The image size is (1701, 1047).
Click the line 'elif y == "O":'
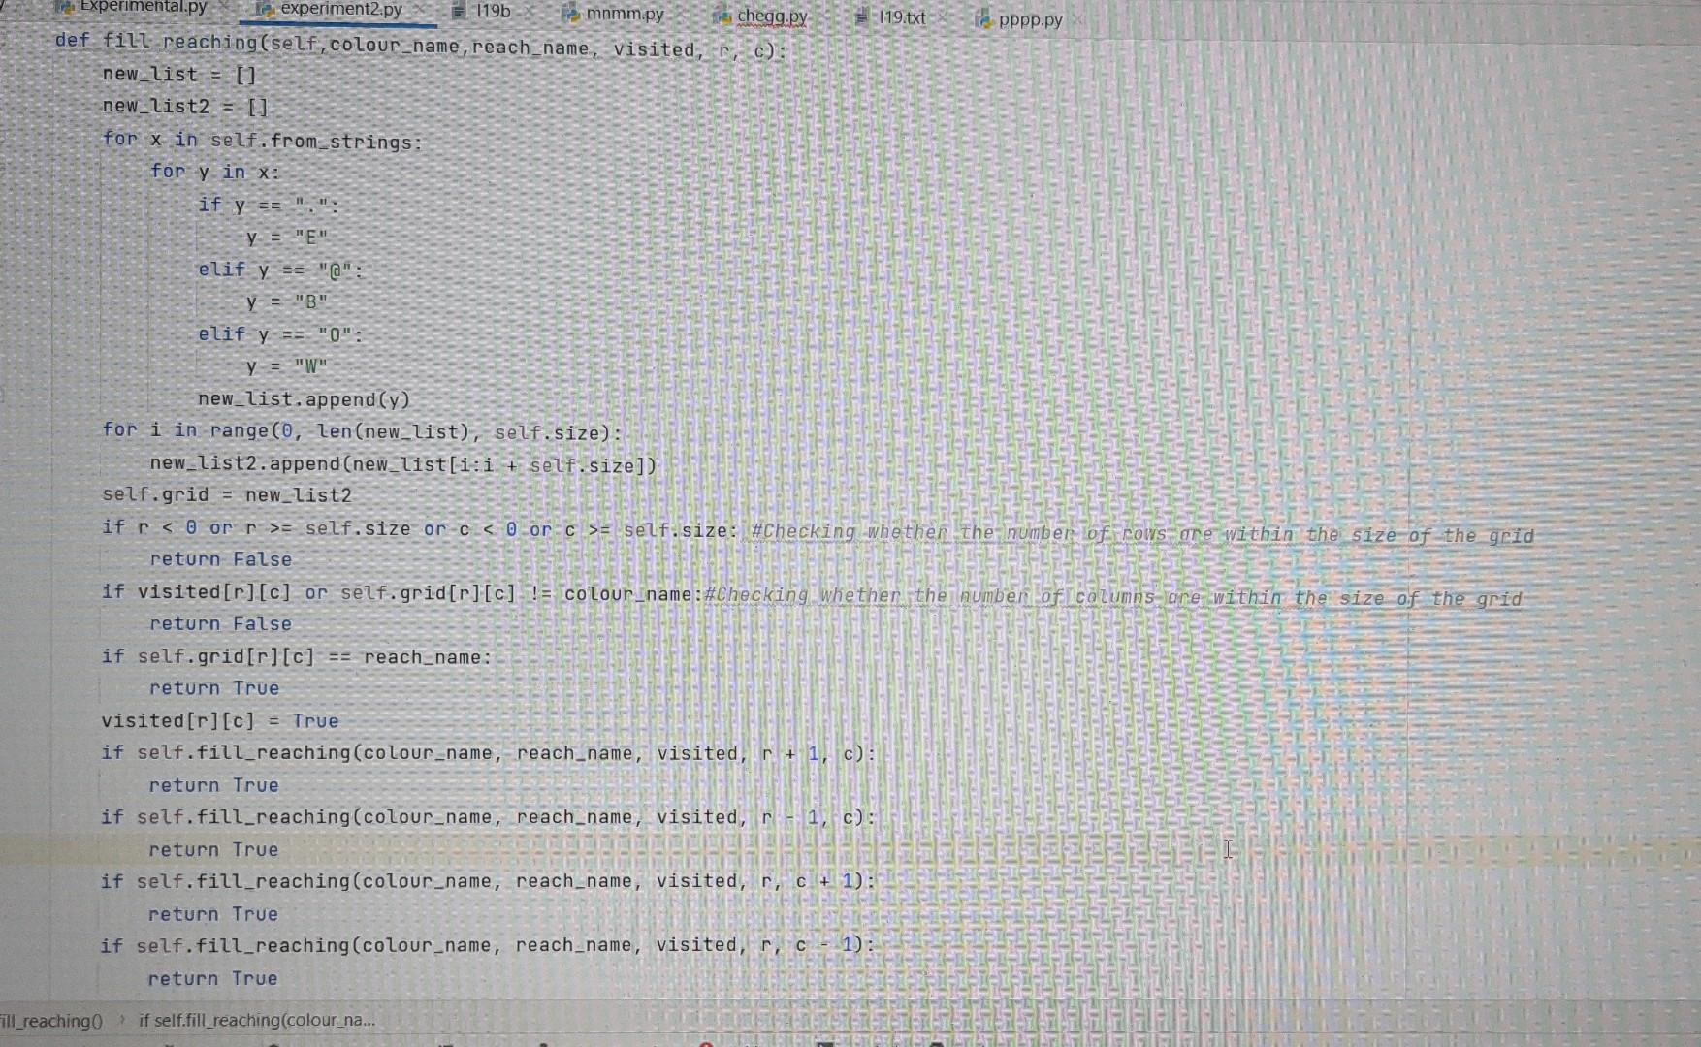pos(280,335)
